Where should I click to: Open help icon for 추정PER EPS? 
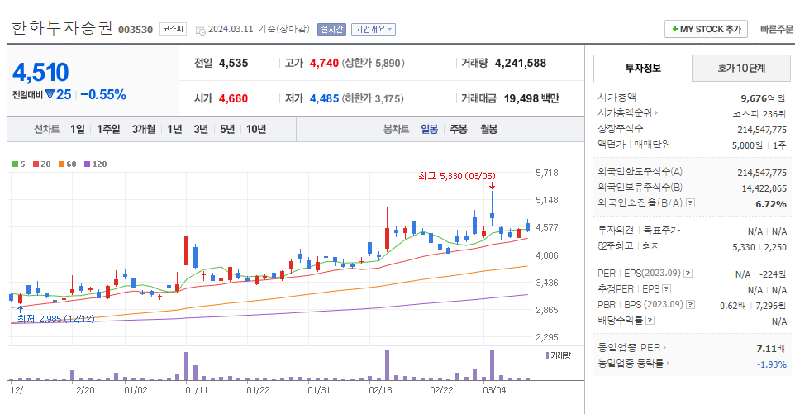[x=666, y=289]
